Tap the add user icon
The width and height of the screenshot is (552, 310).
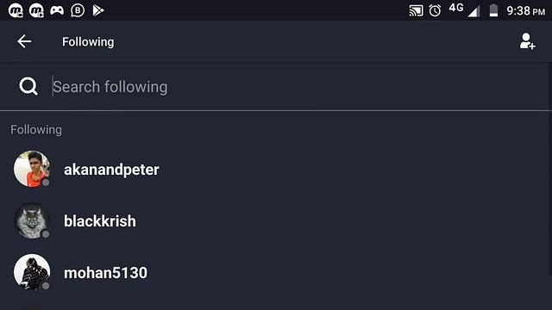(x=527, y=41)
